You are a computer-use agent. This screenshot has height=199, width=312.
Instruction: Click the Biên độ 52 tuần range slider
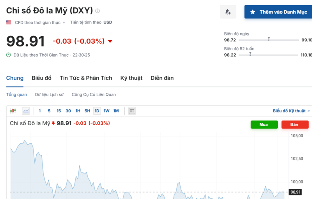point(269,55)
